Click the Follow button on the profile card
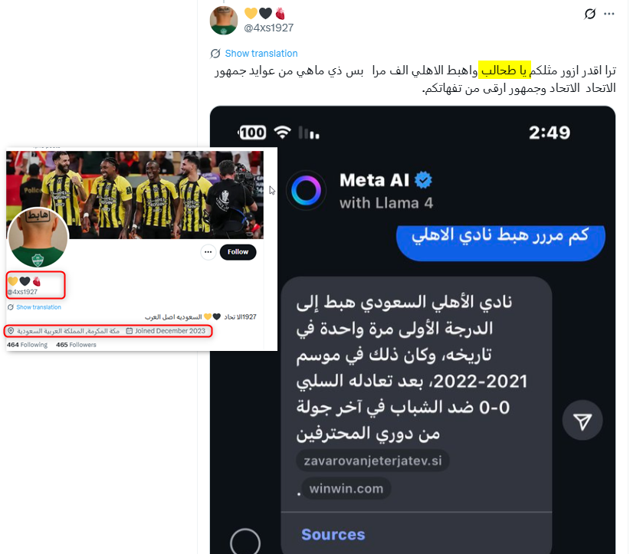 tap(238, 252)
